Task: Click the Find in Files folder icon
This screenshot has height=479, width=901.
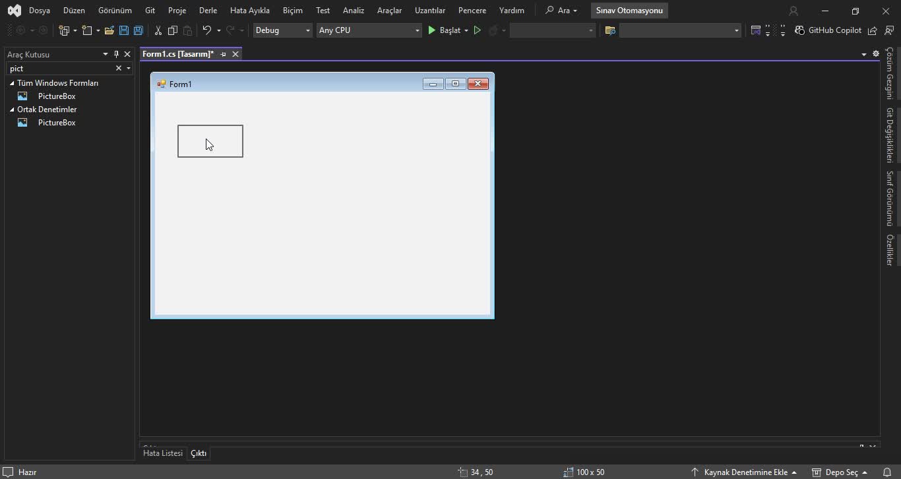Action: 610,30
